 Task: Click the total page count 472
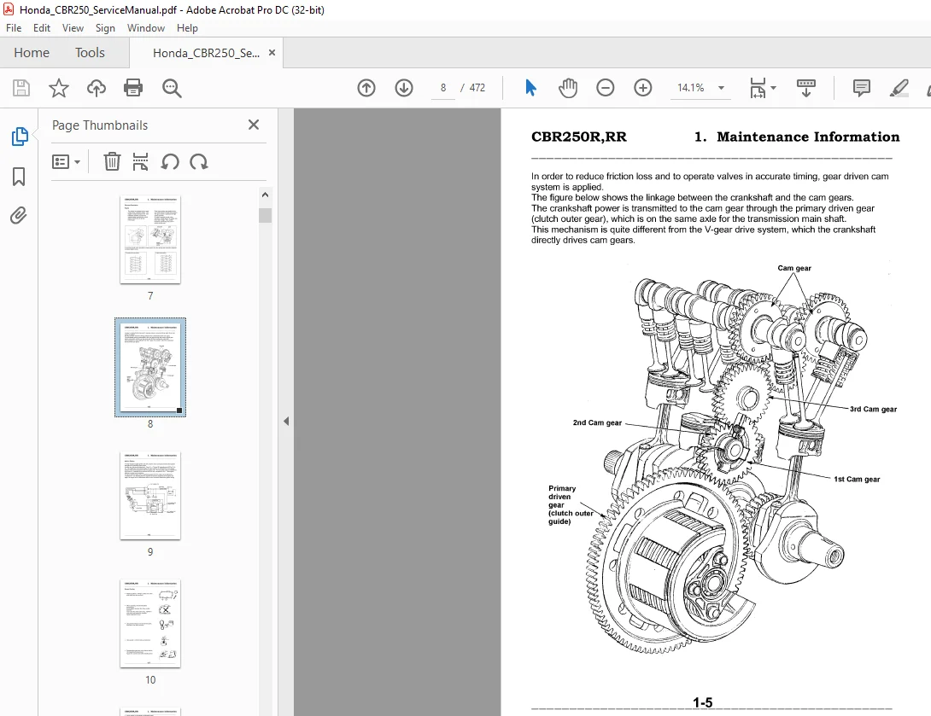pos(477,88)
